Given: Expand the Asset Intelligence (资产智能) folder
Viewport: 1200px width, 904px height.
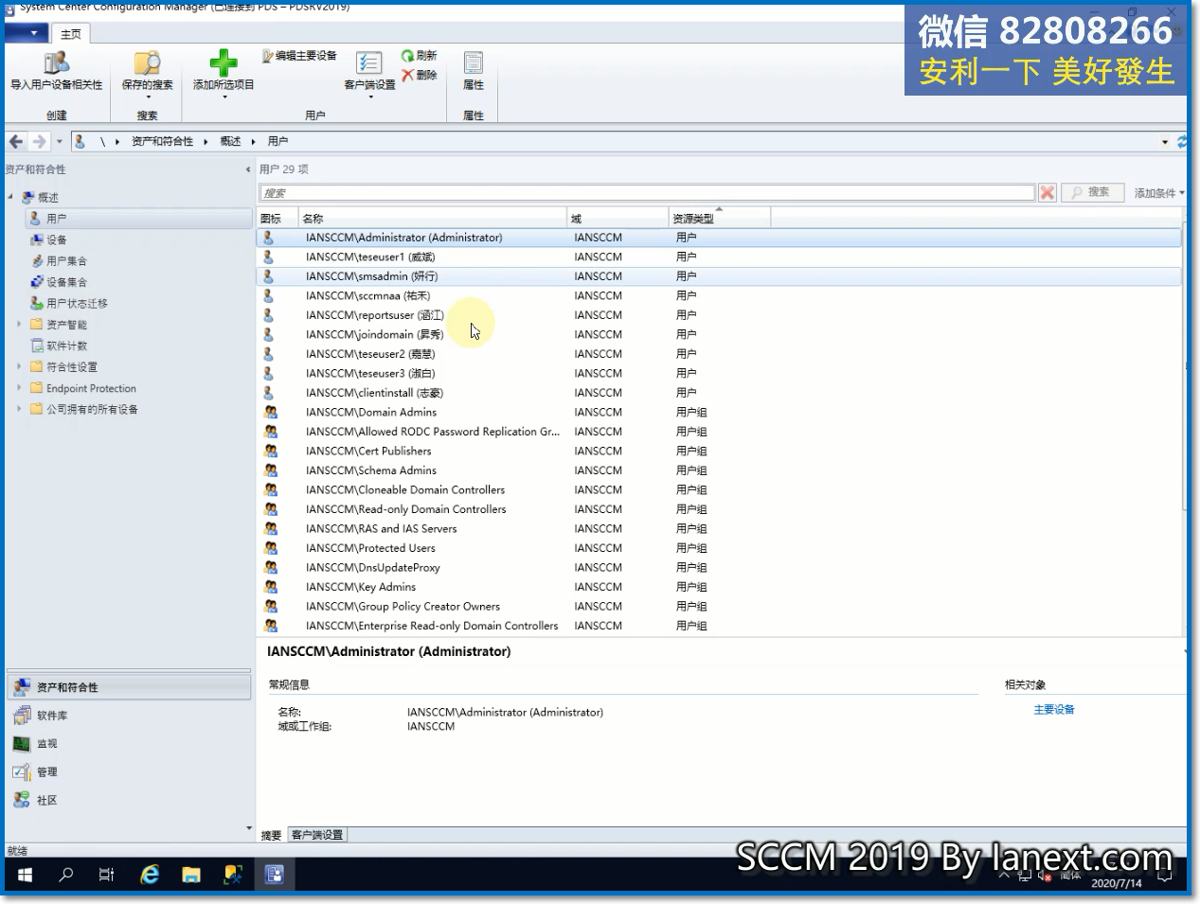Looking at the screenshot, I should point(19,325).
